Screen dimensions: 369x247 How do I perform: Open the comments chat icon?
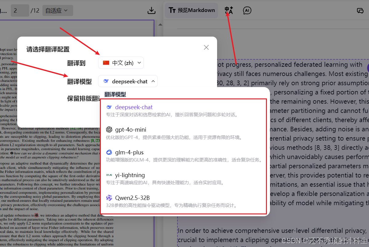tap(360, 10)
